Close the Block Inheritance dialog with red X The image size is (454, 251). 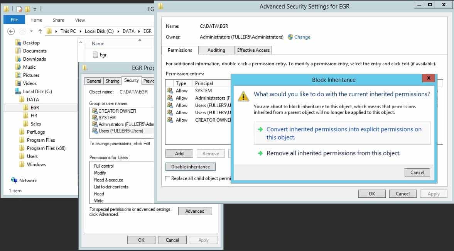pyautogui.click(x=429, y=78)
